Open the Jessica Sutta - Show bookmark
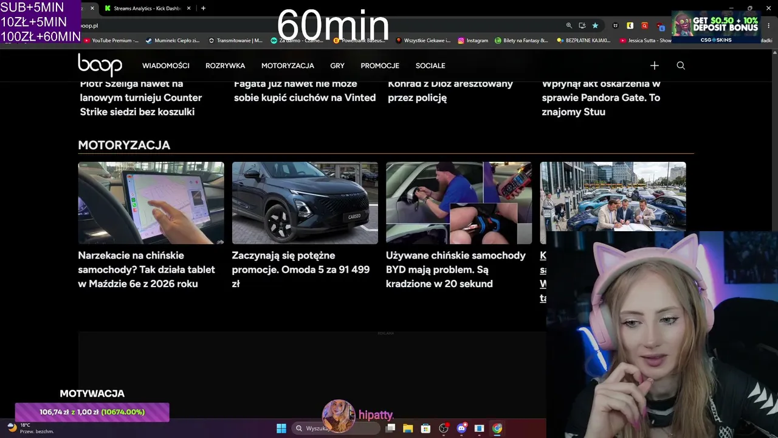 click(645, 41)
